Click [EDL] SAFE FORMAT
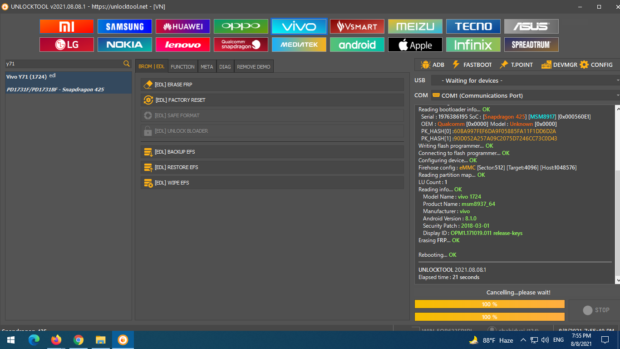This screenshot has width=620, height=349. click(x=272, y=115)
